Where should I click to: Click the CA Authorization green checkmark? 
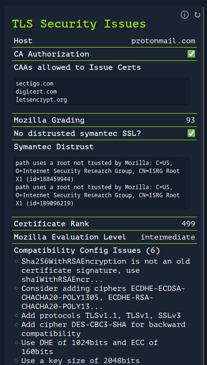[191, 54]
